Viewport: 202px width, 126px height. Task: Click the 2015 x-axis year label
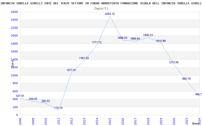point(110,121)
